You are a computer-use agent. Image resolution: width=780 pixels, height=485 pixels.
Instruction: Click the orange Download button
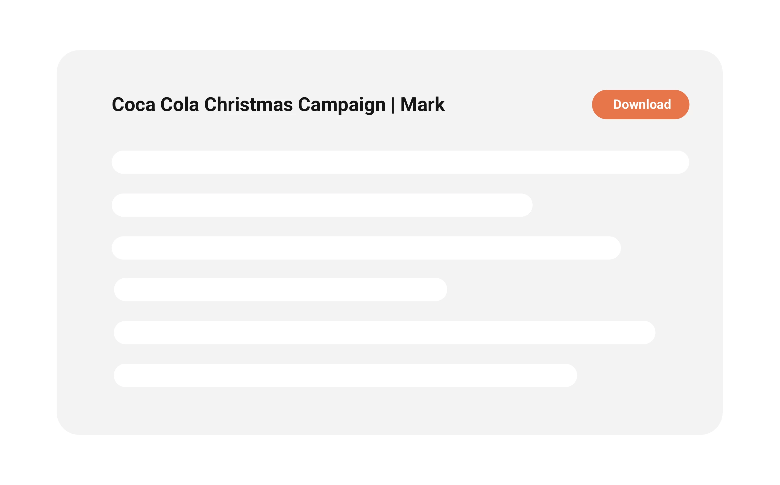640,104
